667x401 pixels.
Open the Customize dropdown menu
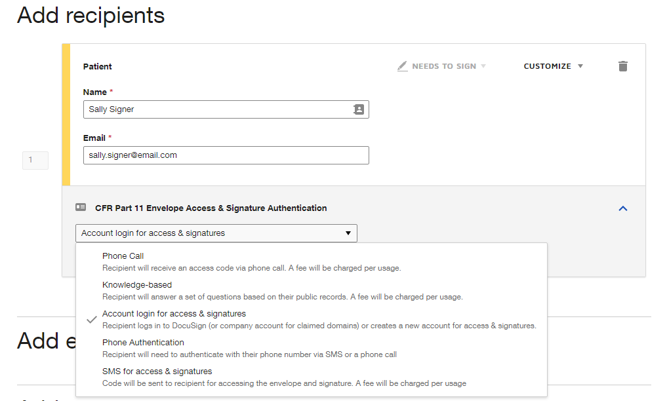553,66
